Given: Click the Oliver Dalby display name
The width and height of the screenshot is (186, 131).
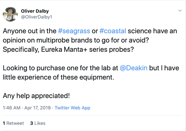Looking at the screenshot, I should click(35, 11).
